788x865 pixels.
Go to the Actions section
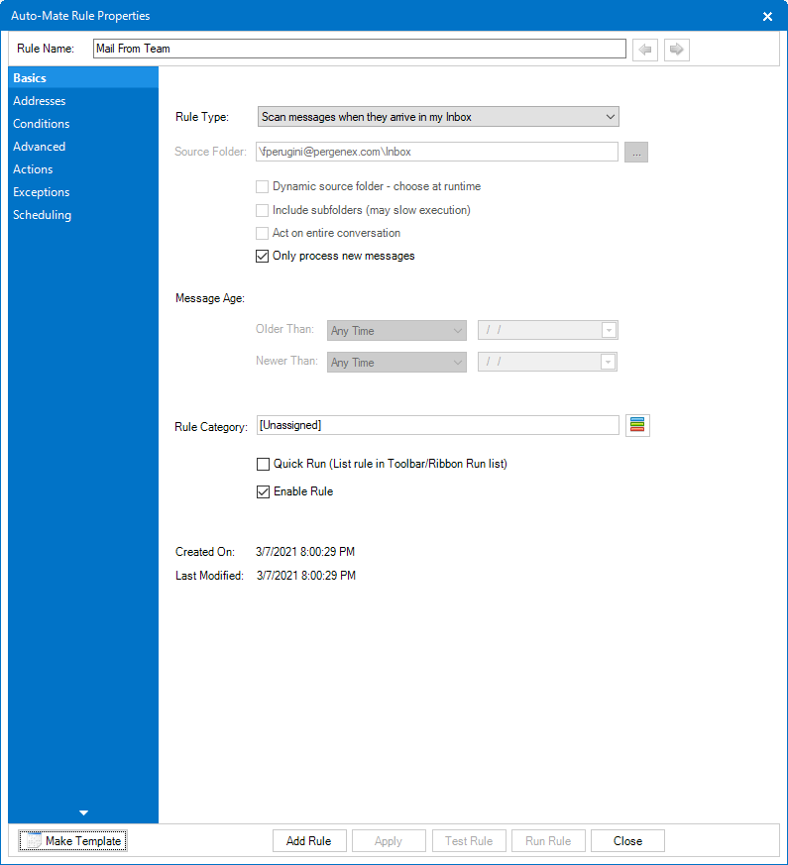pos(33,169)
